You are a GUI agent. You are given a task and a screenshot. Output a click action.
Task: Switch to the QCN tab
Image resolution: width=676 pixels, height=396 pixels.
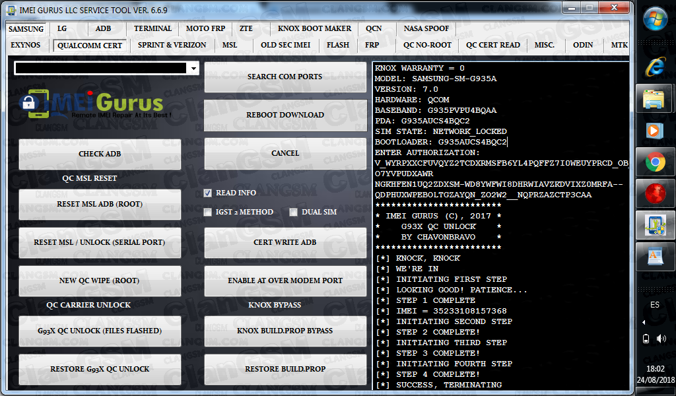[x=374, y=28]
